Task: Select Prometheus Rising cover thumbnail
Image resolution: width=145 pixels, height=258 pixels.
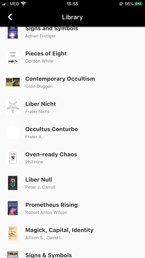Action: click(x=13, y=208)
